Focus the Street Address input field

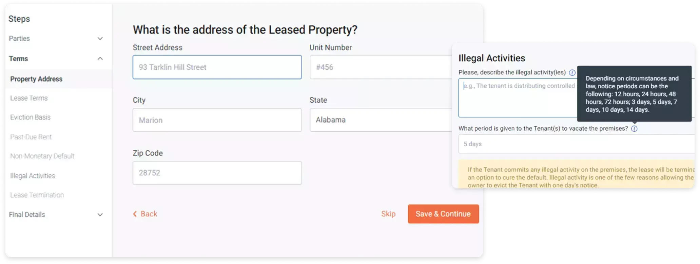click(217, 67)
